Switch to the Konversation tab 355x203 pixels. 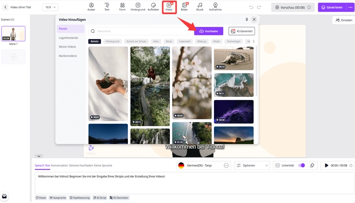[x=59, y=165]
